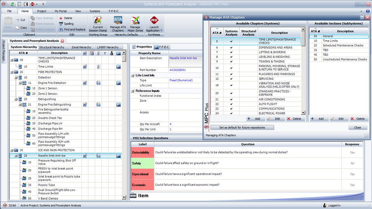This screenshot has height=209, width=372.
Task: Switch to the Project ribbon tab
Action: click(x=41, y=11)
